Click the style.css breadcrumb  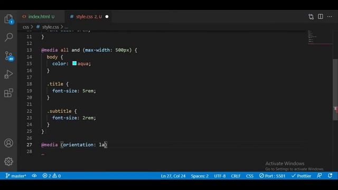tap(51, 27)
